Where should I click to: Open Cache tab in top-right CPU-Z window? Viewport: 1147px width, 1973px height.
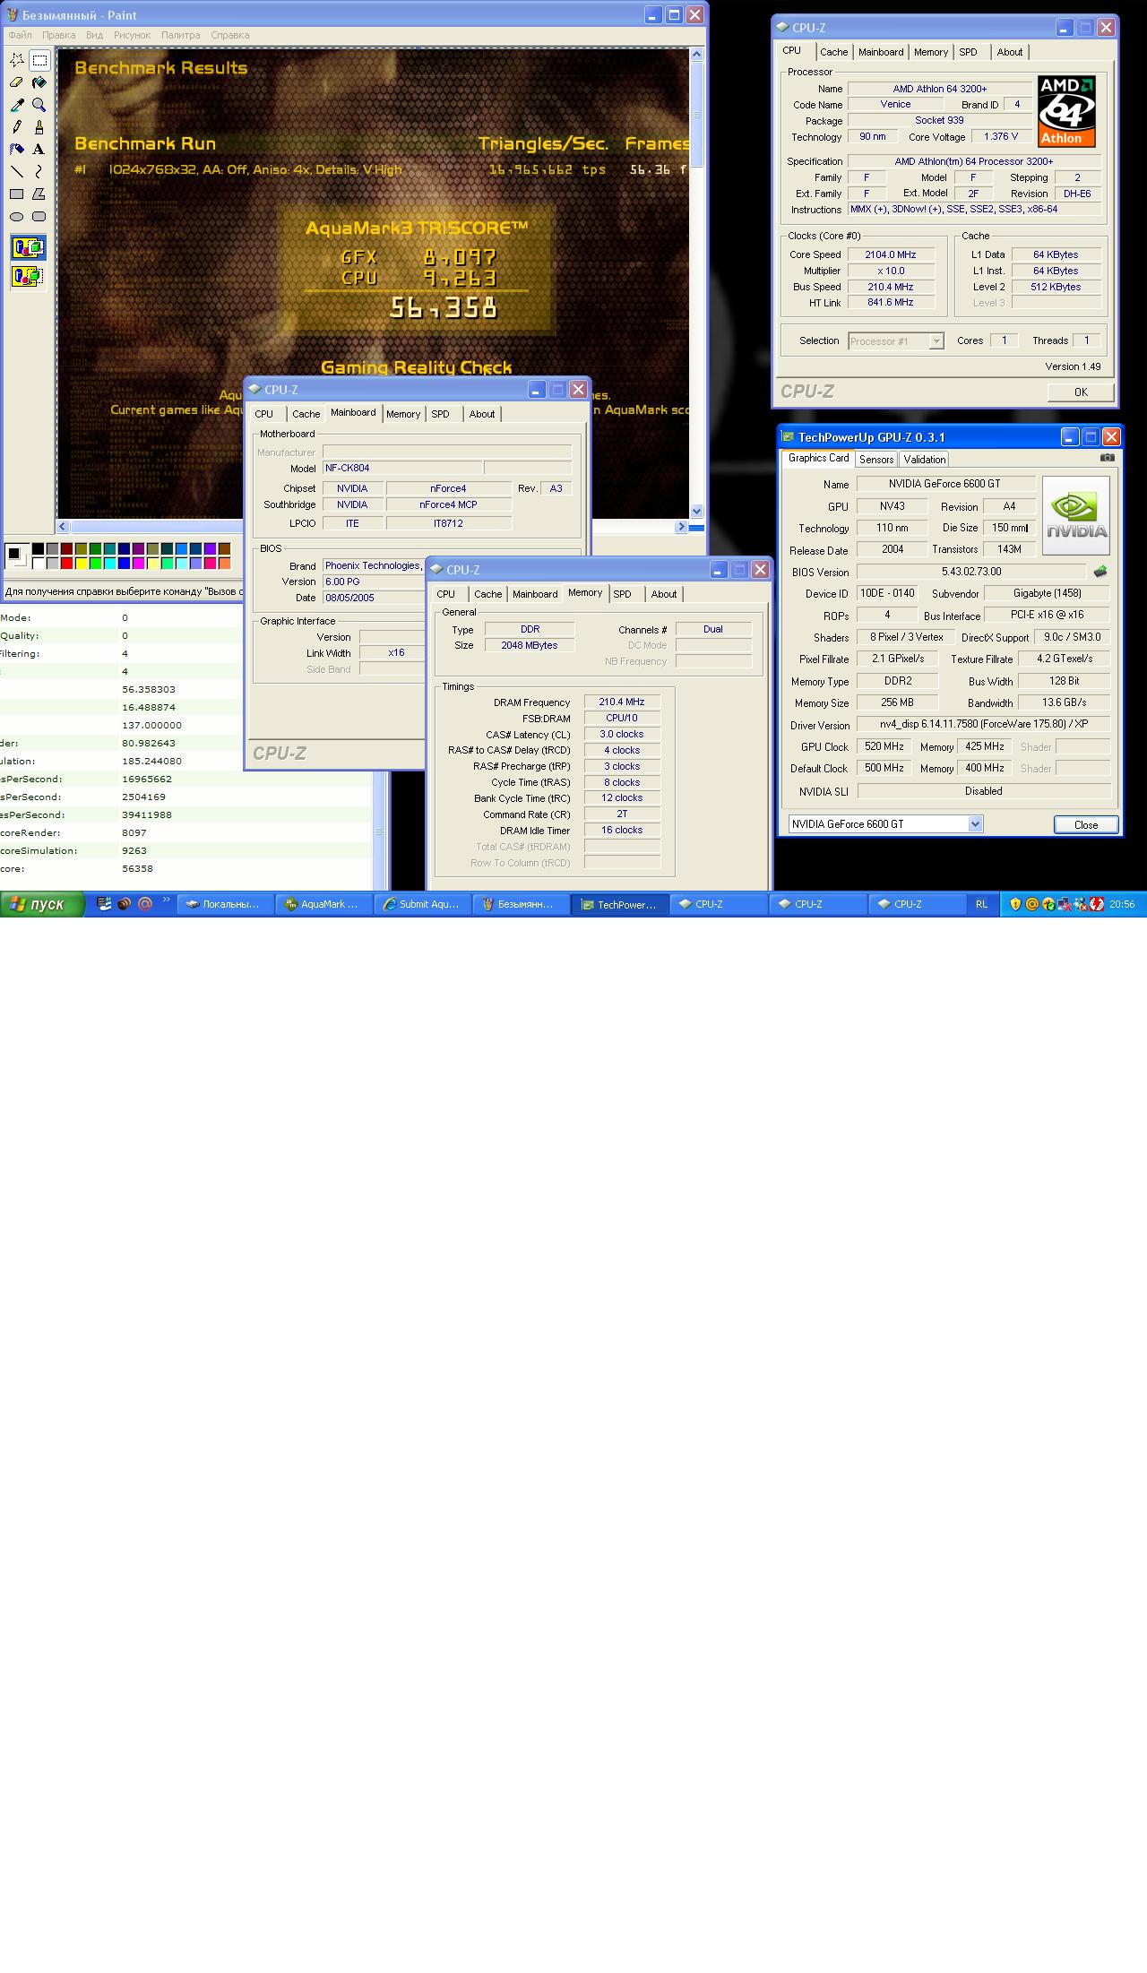[833, 52]
